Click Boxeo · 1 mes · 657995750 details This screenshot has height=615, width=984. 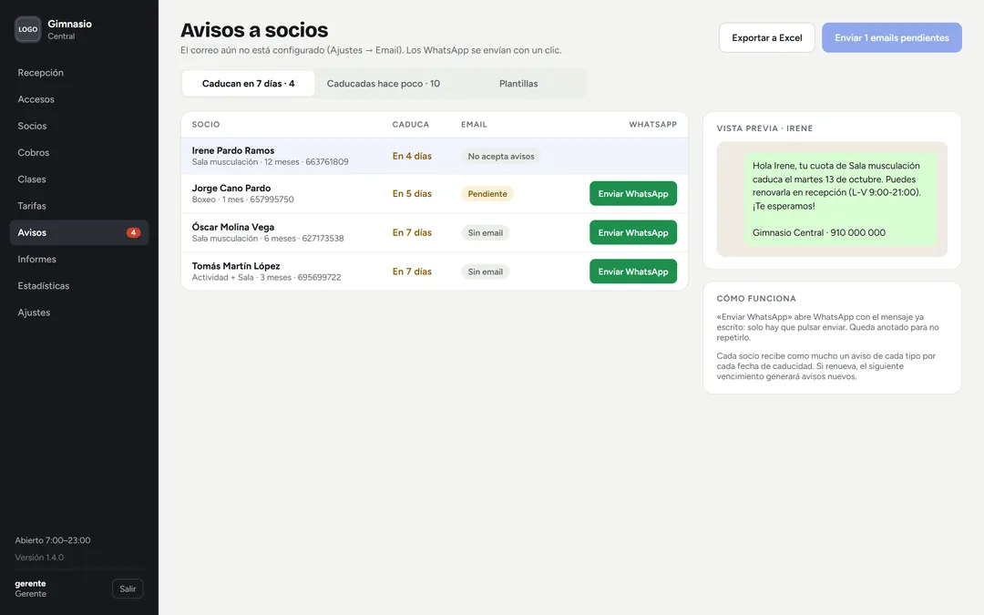(243, 200)
